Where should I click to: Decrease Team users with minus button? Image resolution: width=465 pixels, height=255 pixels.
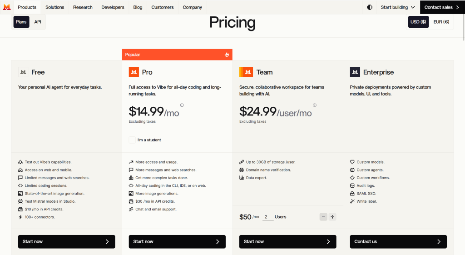point(323,217)
